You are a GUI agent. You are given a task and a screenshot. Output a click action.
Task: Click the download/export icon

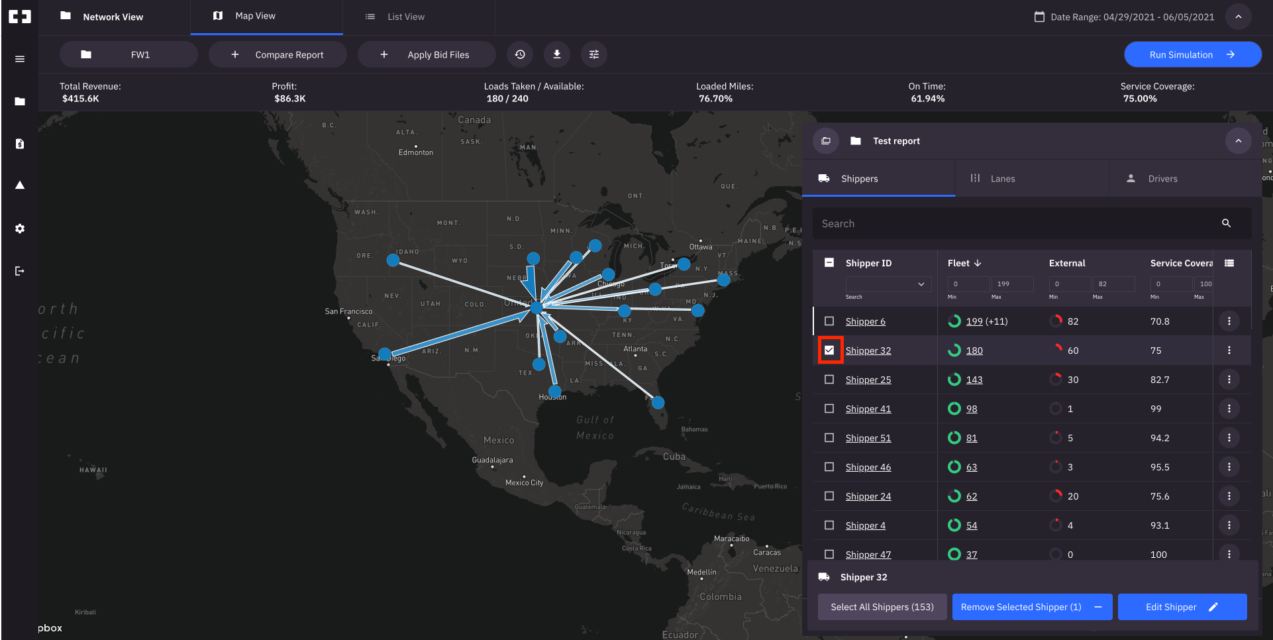[556, 54]
